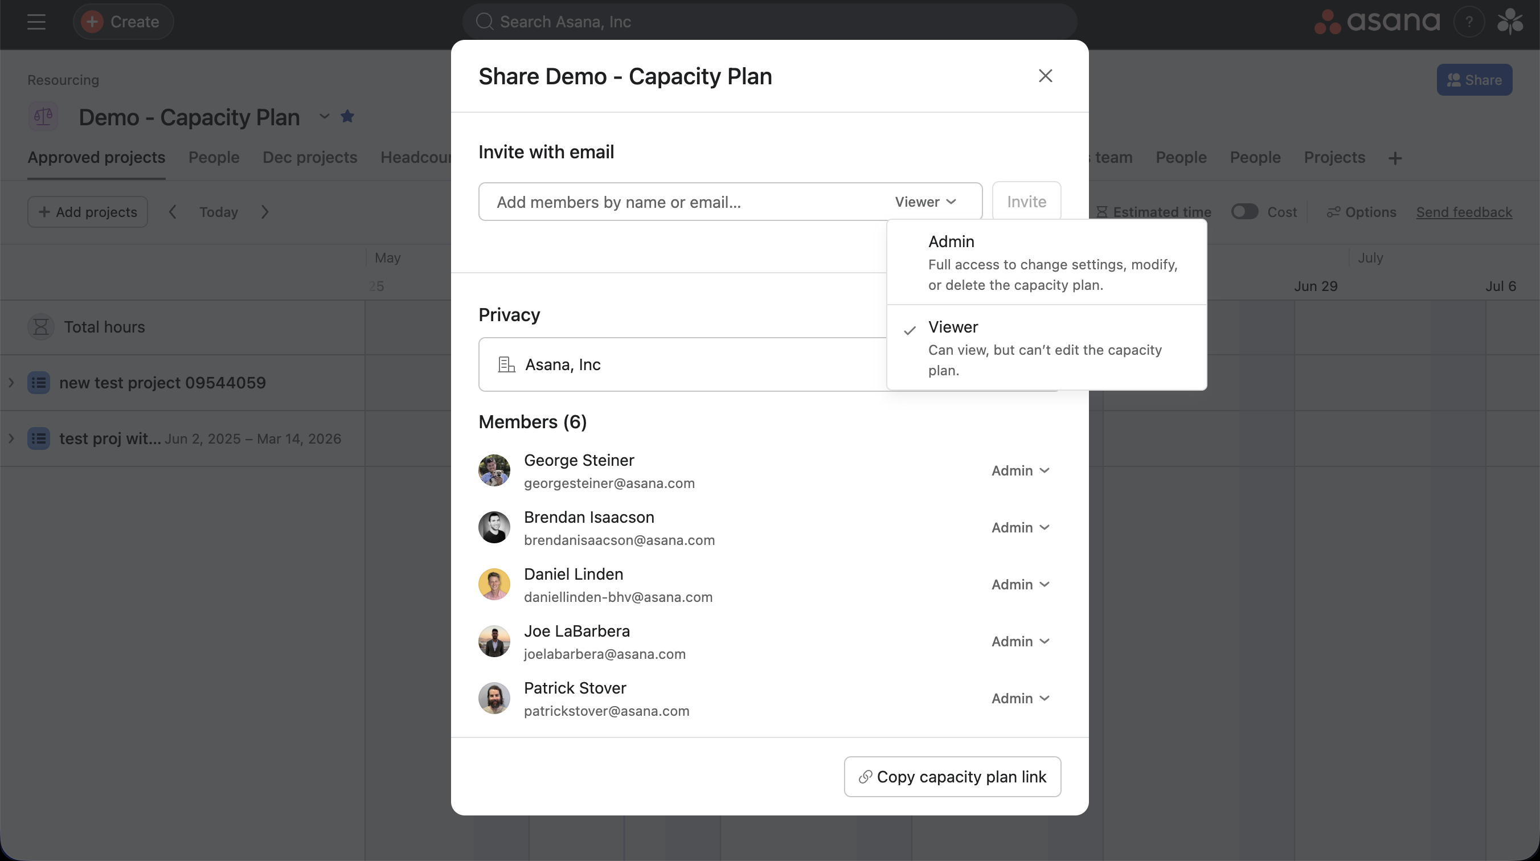This screenshot has width=1540, height=861.
Task: Click the Jul 6 week column header
Action: pos(1501,286)
